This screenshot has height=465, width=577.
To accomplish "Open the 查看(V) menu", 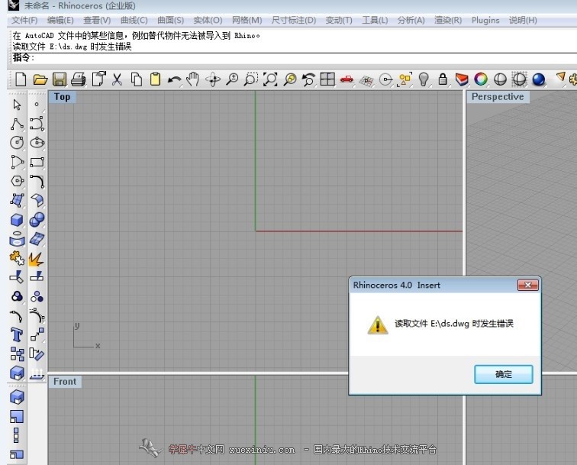I will (97, 21).
